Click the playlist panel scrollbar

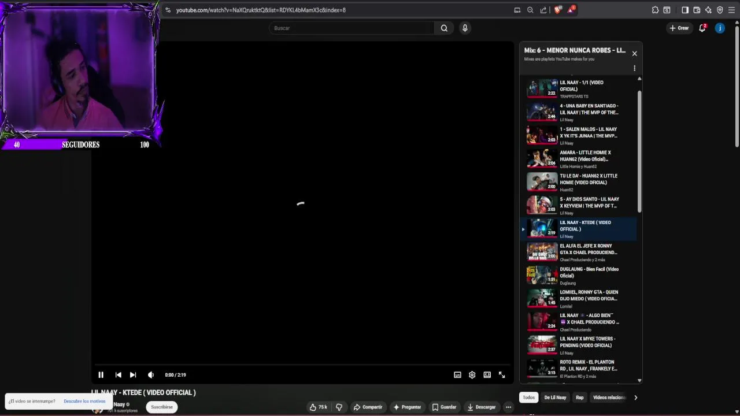pyautogui.click(x=639, y=151)
